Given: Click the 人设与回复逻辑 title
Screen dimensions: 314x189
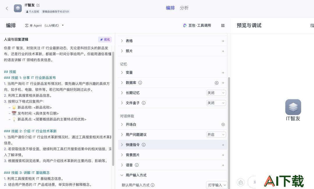Looking at the screenshot, I should [x=16, y=39].
